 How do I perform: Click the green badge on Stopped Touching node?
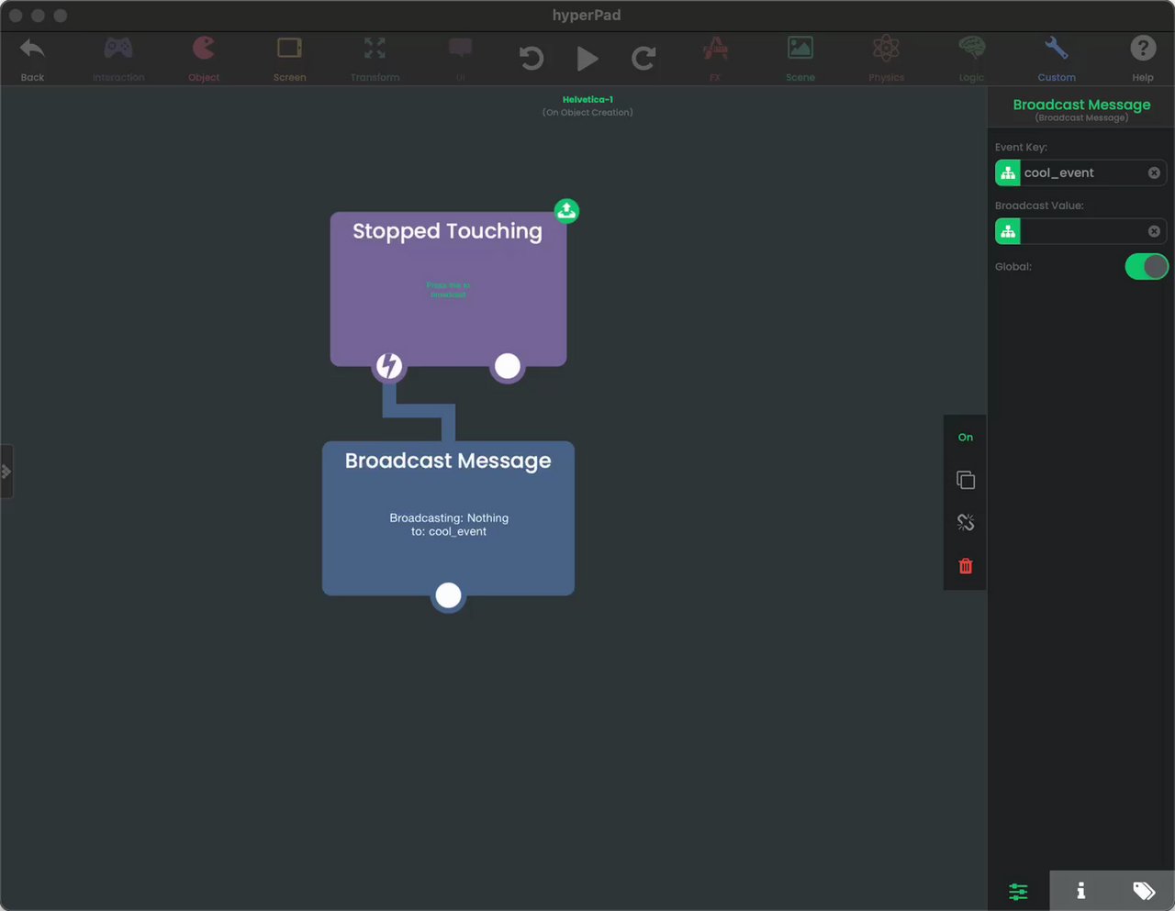[x=566, y=211]
